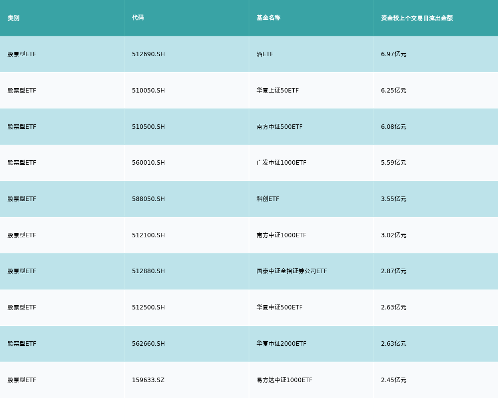Click the 国泰中证全指证券公司ETF fund name
This screenshot has width=498, height=398.
coord(291,271)
